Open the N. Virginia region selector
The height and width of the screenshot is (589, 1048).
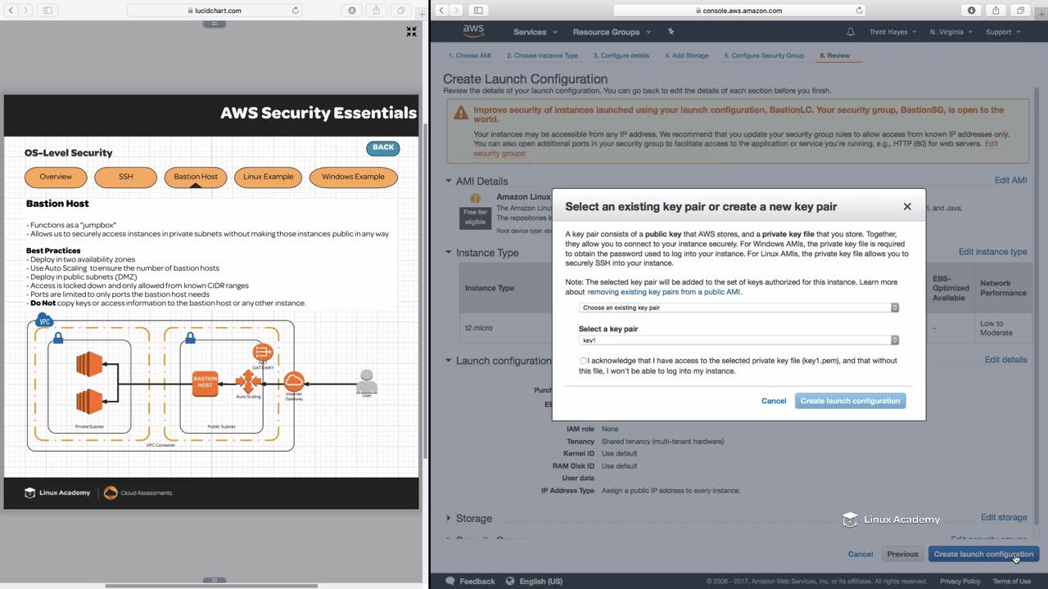coord(951,32)
